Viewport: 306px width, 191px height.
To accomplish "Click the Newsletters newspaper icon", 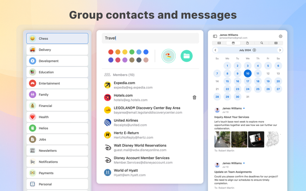I will (x=33, y=150).
